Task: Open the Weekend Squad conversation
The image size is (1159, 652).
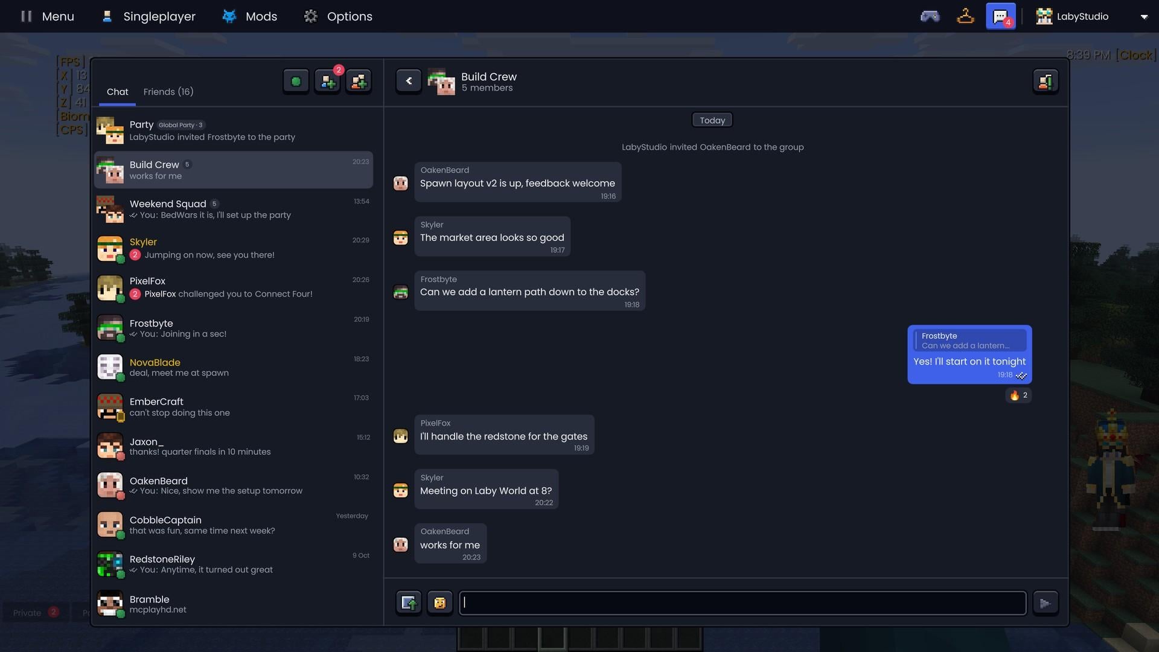Action: click(234, 209)
